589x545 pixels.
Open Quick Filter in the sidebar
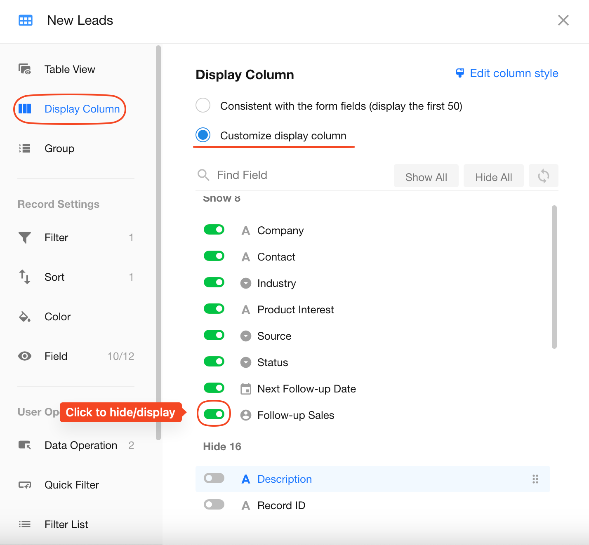click(71, 485)
